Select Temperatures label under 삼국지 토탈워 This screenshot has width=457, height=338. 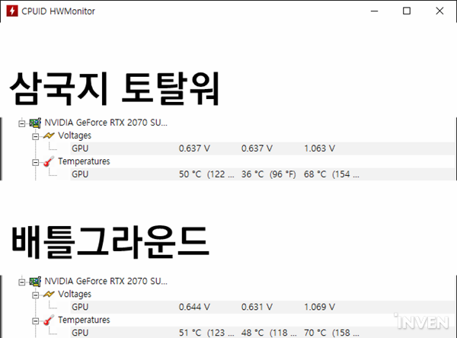84,161
